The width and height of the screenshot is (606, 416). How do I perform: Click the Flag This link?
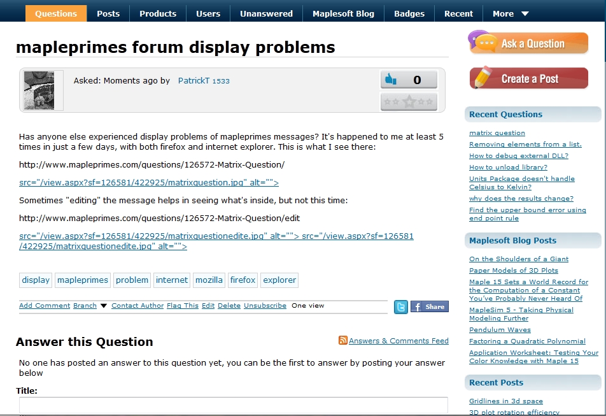pyautogui.click(x=183, y=306)
